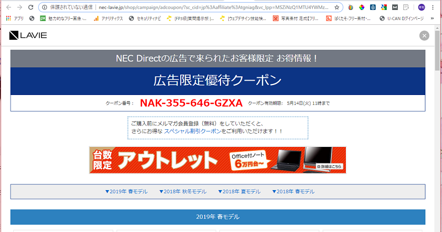This screenshot has width=442, height=232.
Task: Click the dark blue droplet extension icon
Action: point(372,7)
